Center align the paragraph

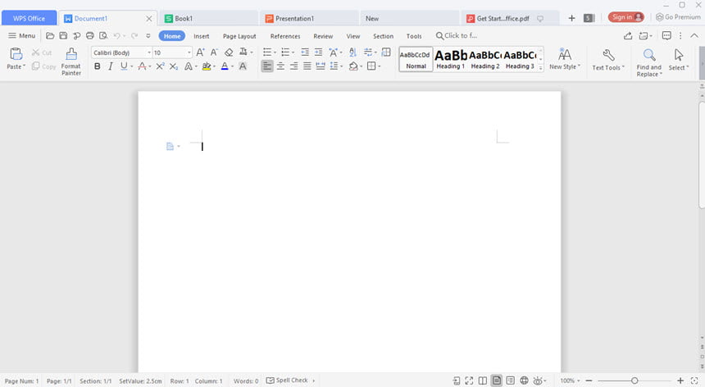(x=280, y=66)
